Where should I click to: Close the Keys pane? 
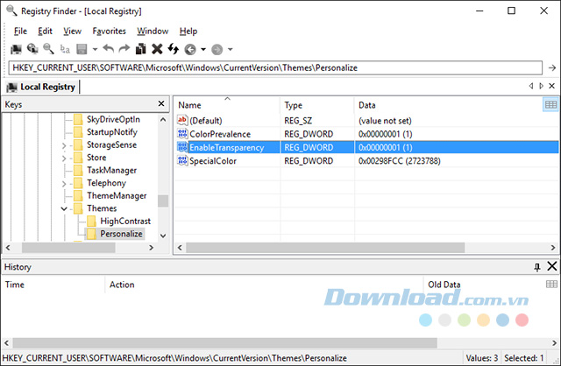[x=161, y=103]
